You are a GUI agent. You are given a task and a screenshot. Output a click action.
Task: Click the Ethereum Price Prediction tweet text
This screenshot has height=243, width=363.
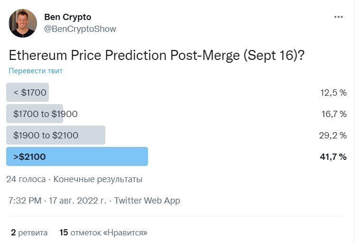[x=157, y=55]
